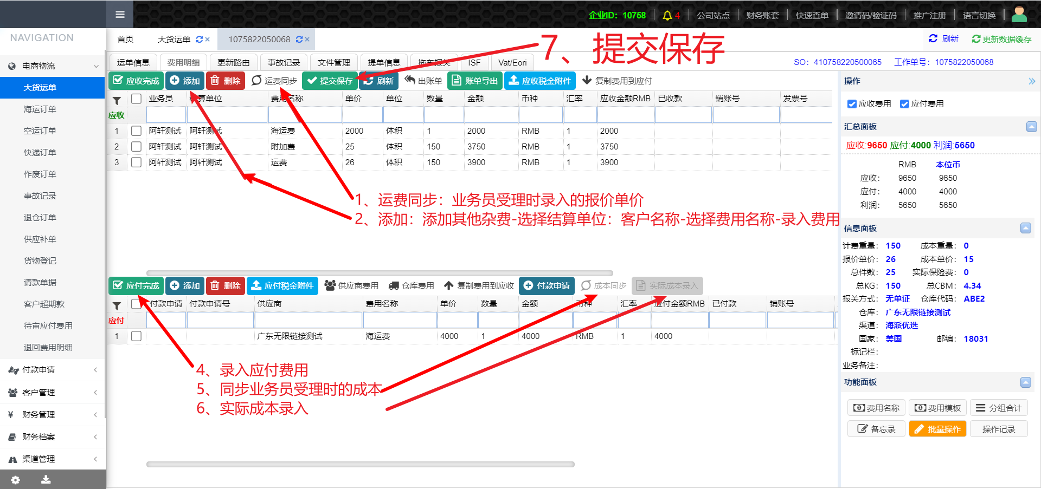
Task: Export the bill with 账单导出
Action: 475,81
